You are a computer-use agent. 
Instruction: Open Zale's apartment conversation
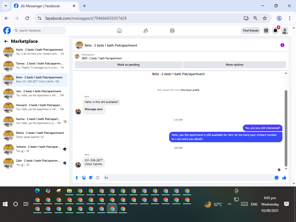(x=35, y=163)
